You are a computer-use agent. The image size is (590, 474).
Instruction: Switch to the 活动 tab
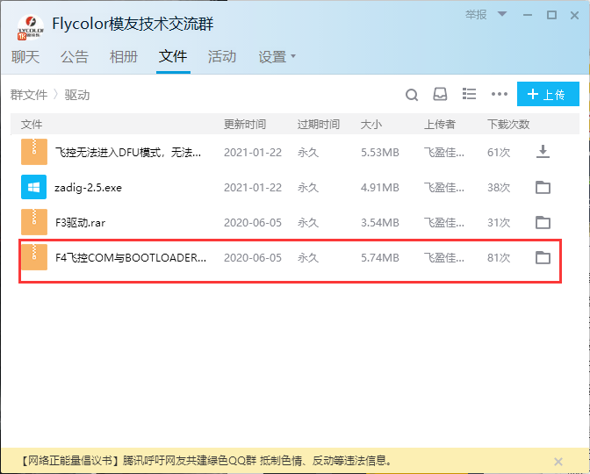pyautogui.click(x=222, y=57)
